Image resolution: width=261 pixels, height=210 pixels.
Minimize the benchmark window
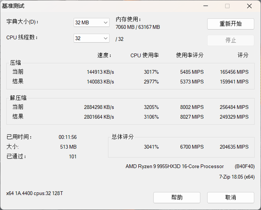coord(205,6)
